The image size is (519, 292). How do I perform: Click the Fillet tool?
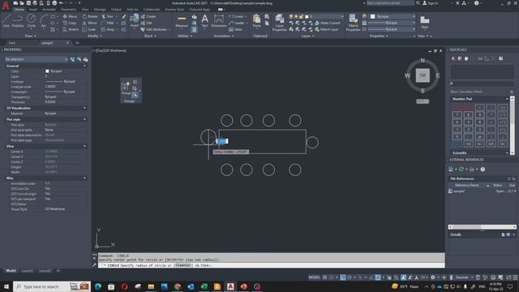coord(108,23)
